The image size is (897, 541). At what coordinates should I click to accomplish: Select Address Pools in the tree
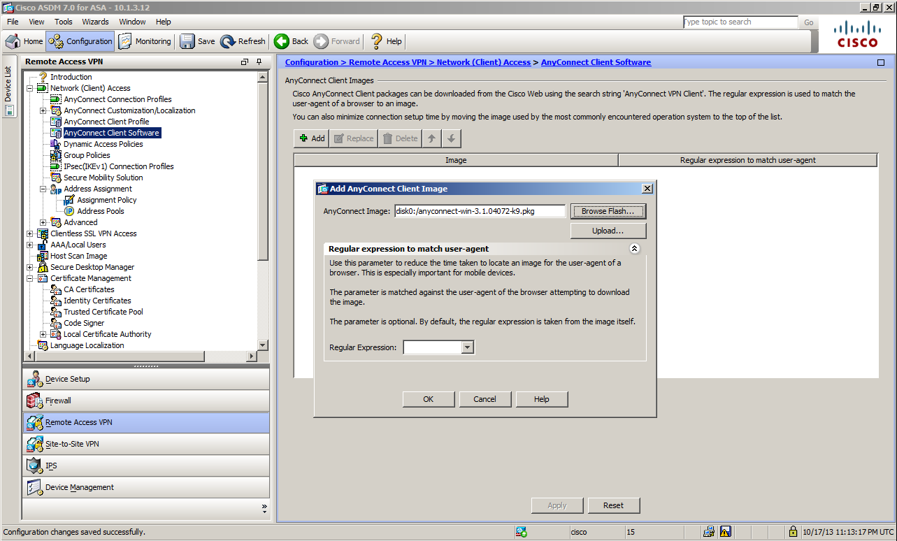(101, 211)
